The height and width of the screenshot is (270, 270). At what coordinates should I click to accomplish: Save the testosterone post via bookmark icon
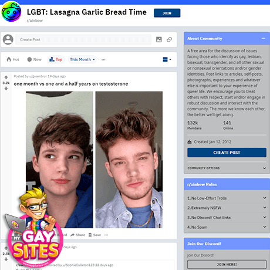(x=95, y=235)
